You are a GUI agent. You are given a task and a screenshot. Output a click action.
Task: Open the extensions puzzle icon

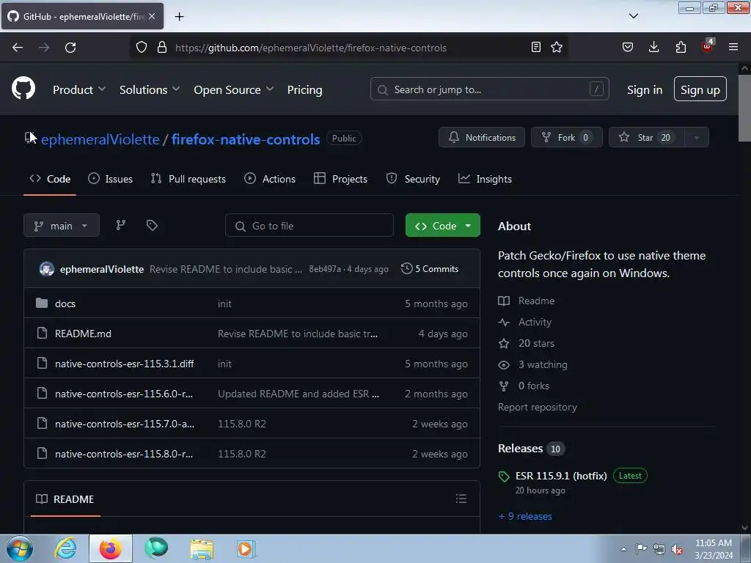[x=681, y=47]
